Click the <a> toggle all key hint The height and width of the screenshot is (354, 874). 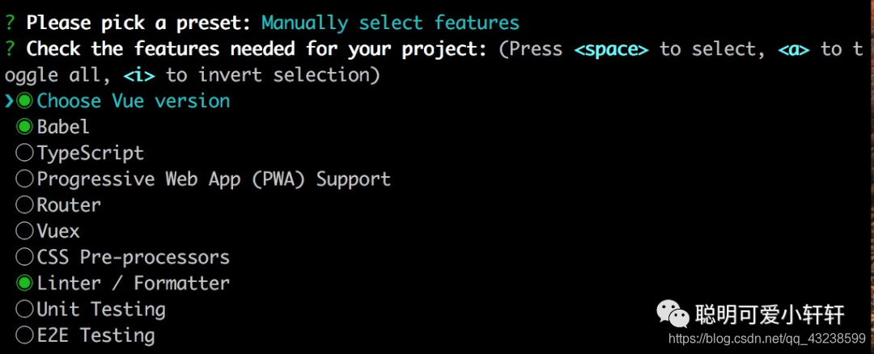click(794, 49)
